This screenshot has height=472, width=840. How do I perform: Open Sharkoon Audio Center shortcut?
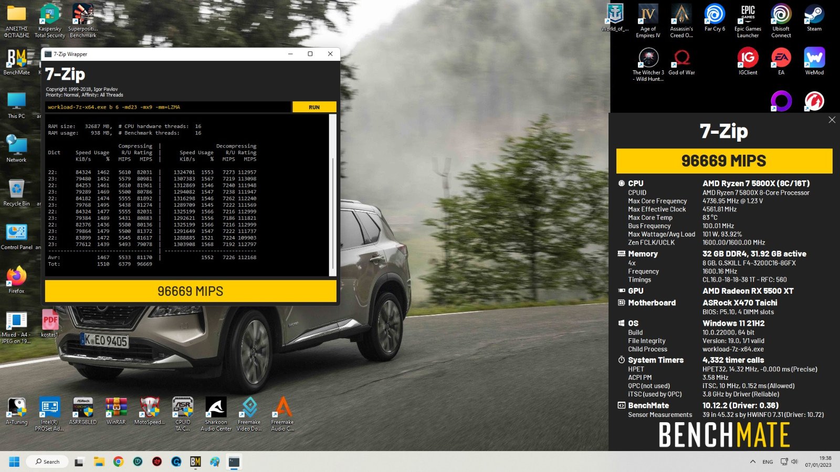(x=216, y=414)
